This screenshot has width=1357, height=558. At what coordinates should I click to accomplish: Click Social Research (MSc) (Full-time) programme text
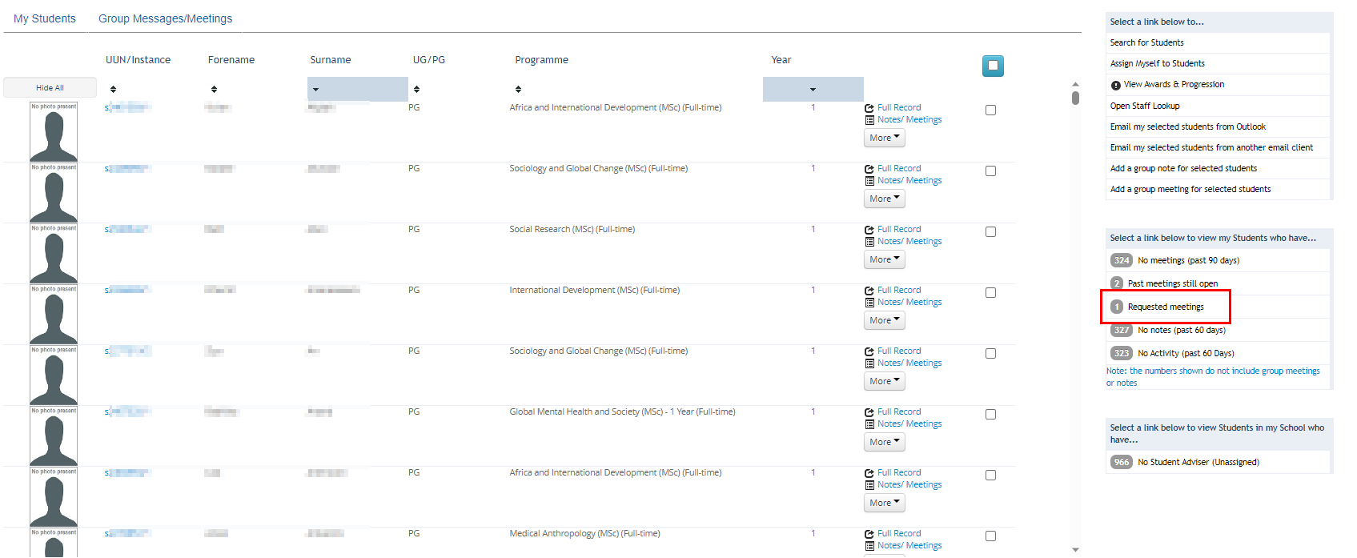pos(572,230)
